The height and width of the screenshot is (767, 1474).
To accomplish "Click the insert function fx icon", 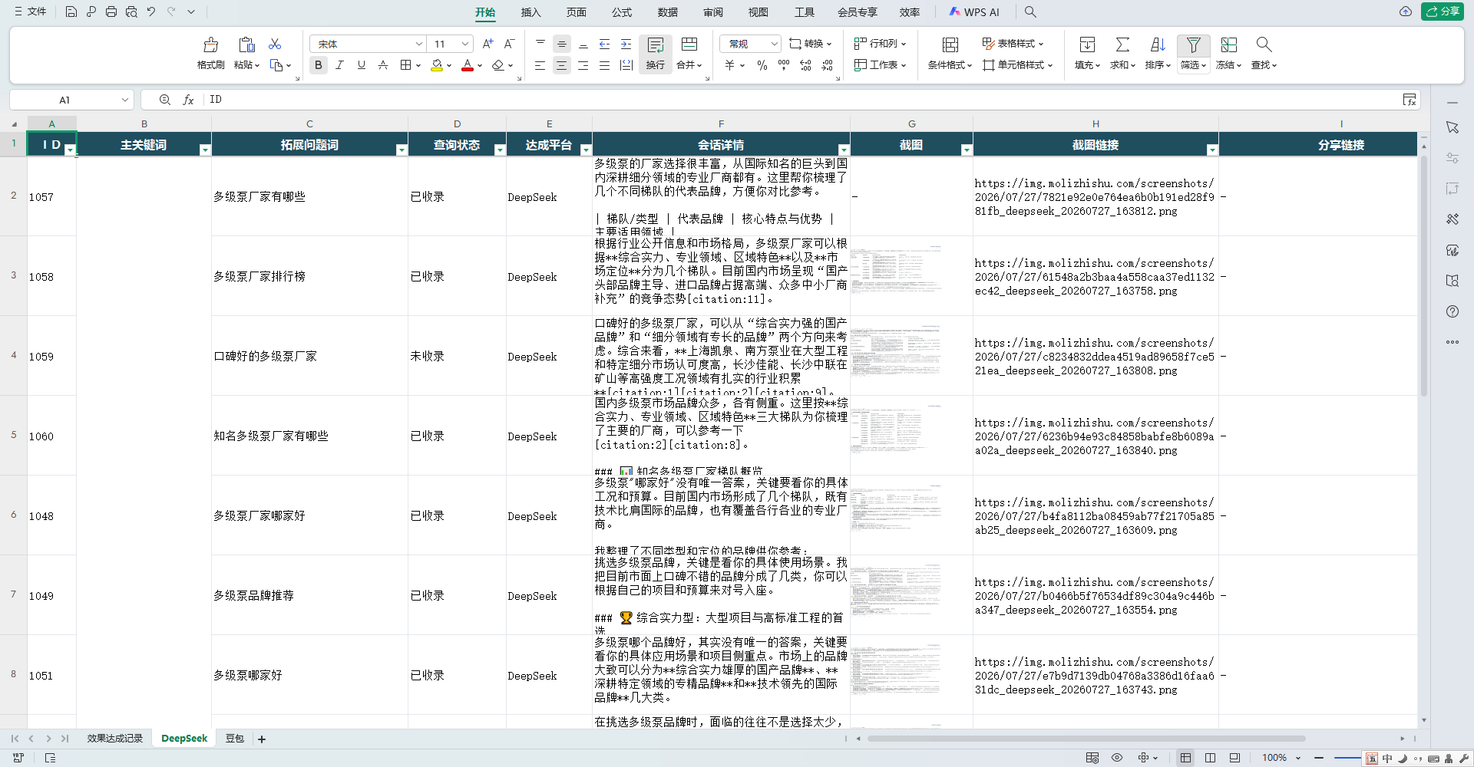I will click(188, 100).
